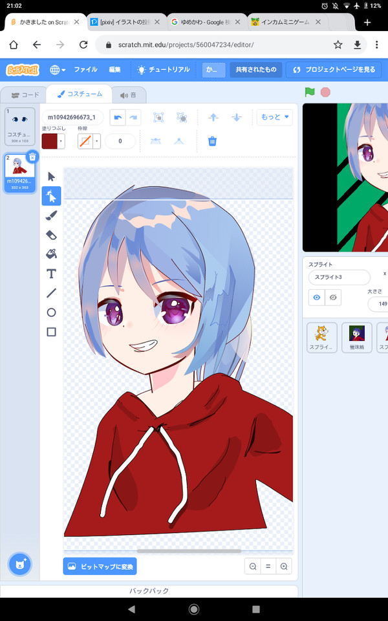Select the blue-haired middle sprite thumbnail

pos(357,338)
